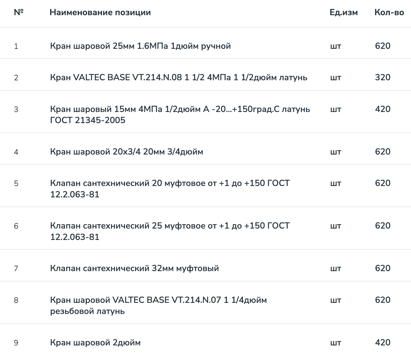Click the "Ед.изм" column header
Image resolution: width=411 pixels, height=353 pixels.
[343, 12]
